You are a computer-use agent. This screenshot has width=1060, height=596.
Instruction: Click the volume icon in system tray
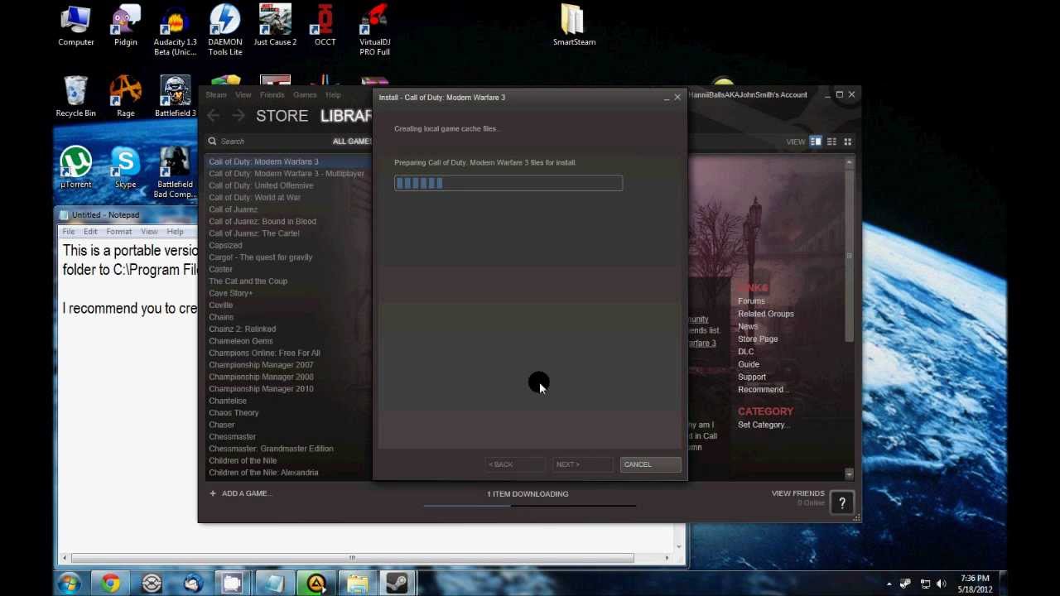point(941,584)
